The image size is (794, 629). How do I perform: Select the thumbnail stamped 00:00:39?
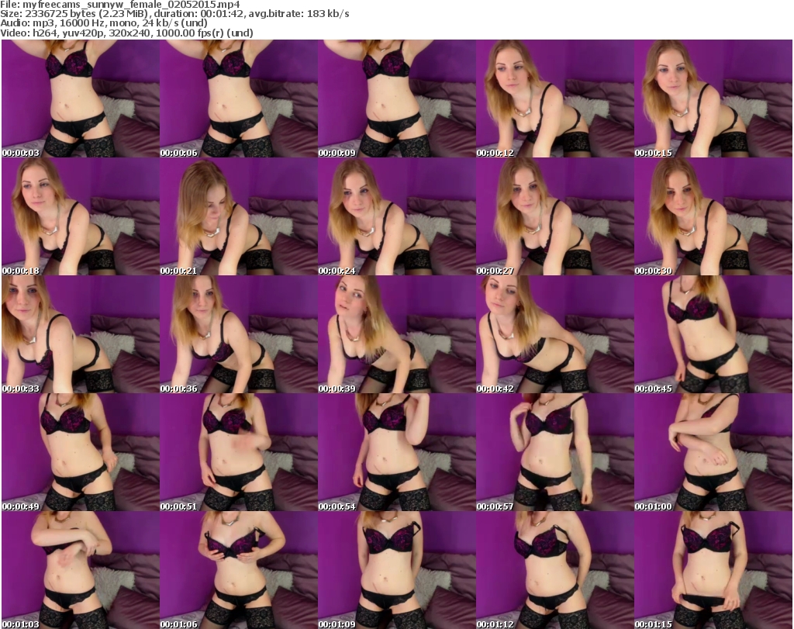397,335
